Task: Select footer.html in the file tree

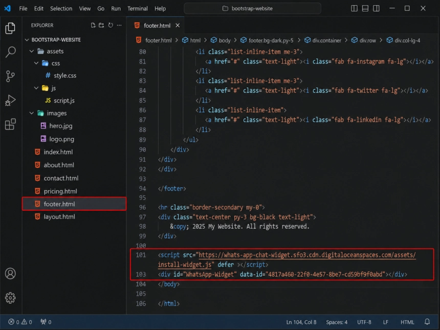Action: pos(74,204)
